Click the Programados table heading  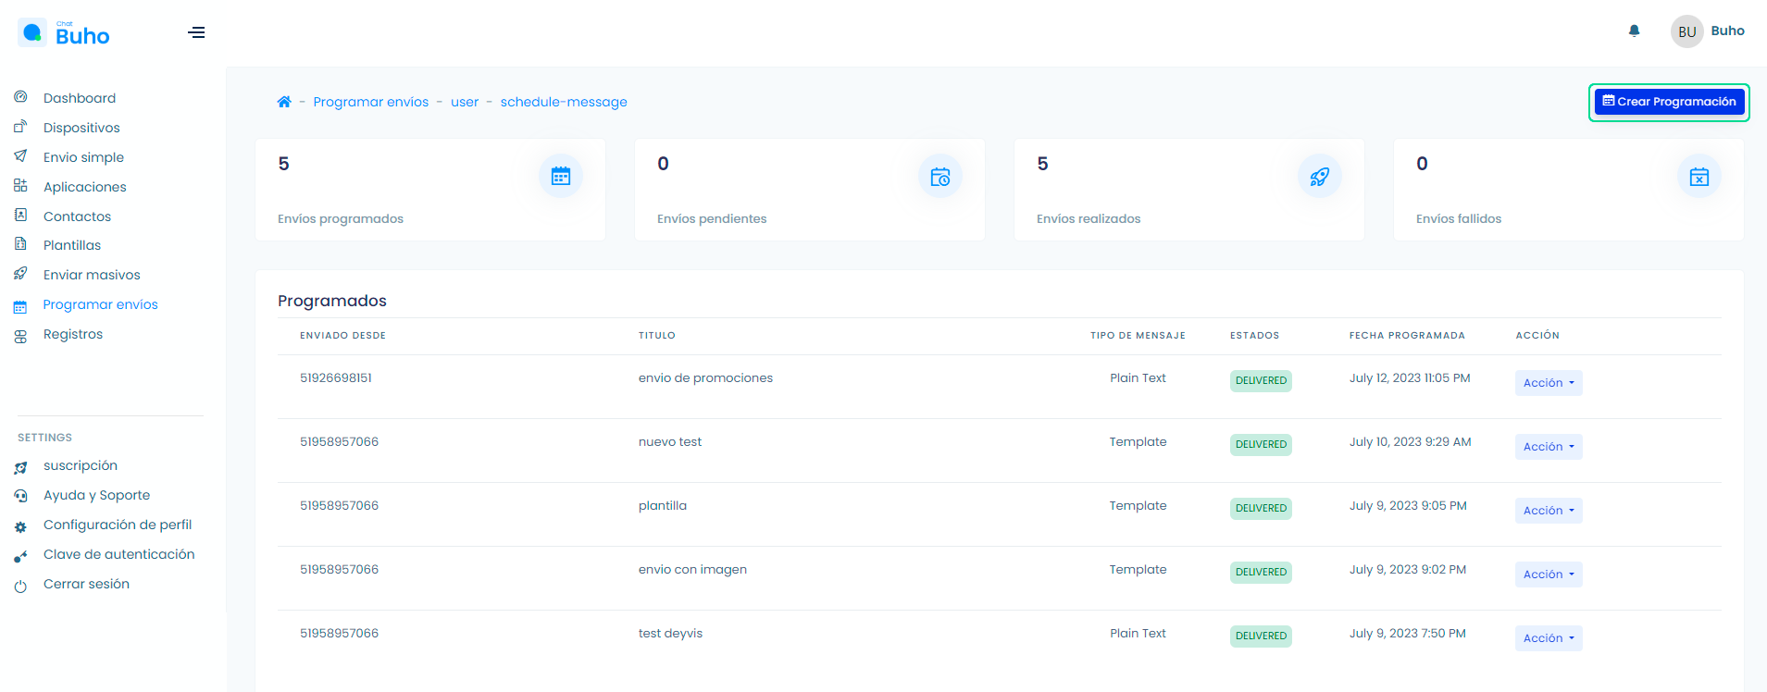click(x=332, y=301)
